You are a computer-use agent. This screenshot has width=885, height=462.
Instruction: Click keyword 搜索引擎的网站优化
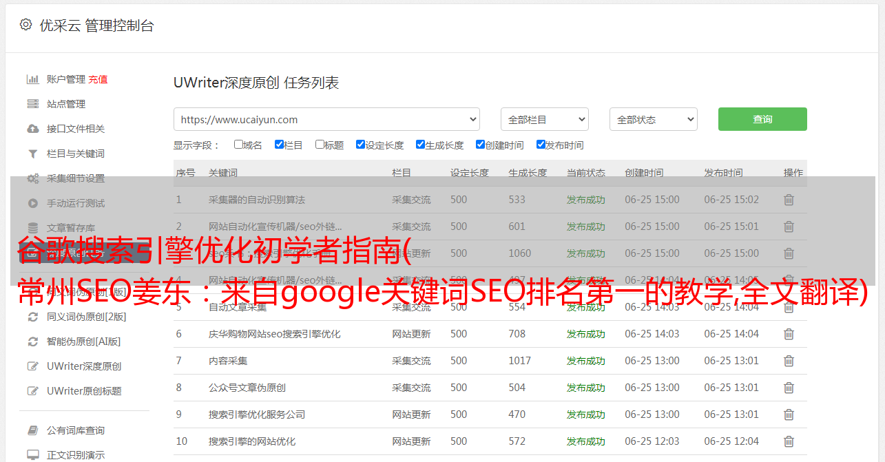252,441
